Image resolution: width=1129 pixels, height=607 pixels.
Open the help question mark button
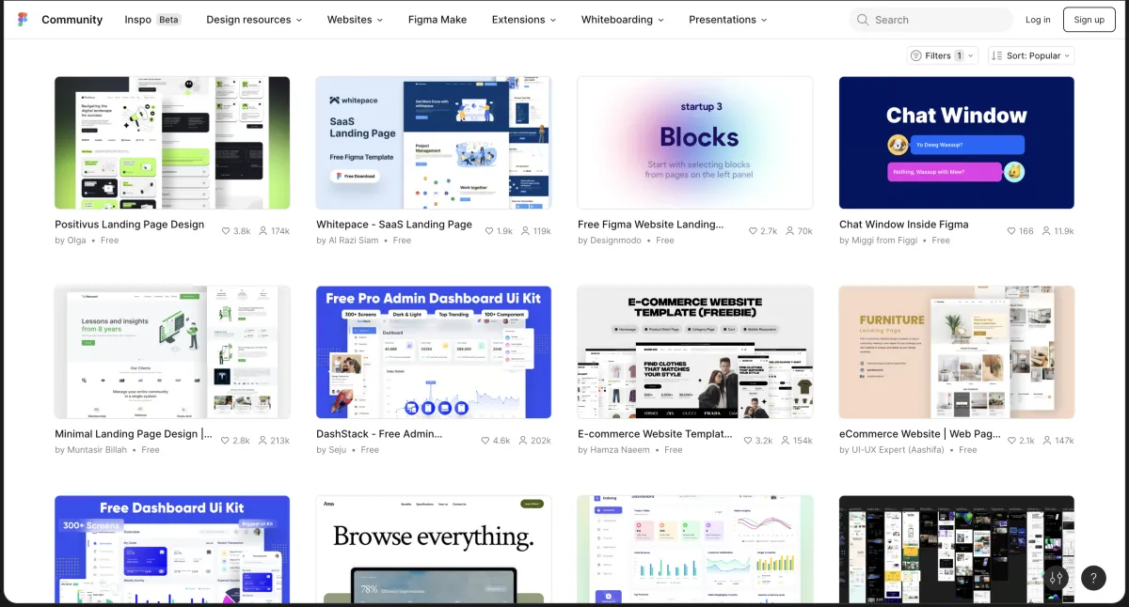point(1093,578)
